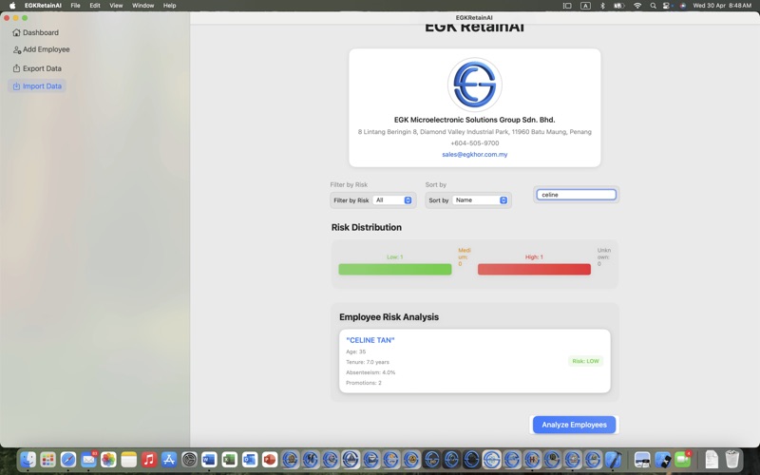Open Microsoft Word from the Dock
This screenshot has width=760, height=475.
(x=209, y=459)
